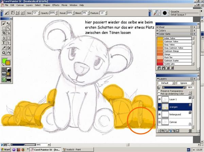Collapse the Color Sets palette
Viewport: 204px width, 152px height.
[157, 34]
